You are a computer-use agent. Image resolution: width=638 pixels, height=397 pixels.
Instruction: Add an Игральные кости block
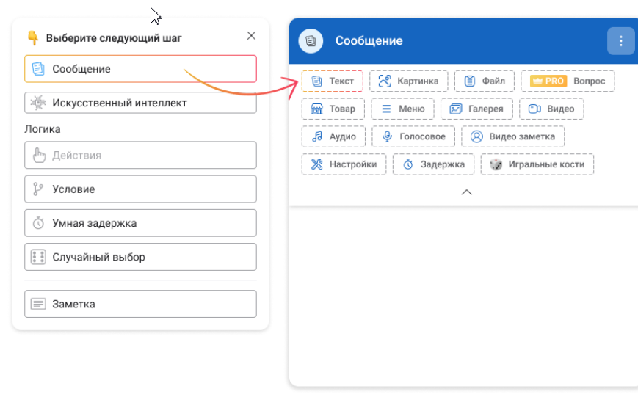[537, 164]
